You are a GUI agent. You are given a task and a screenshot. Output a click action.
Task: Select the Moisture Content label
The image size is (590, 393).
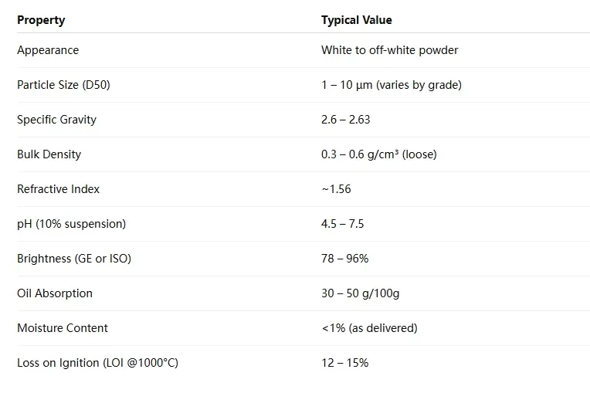(63, 328)
